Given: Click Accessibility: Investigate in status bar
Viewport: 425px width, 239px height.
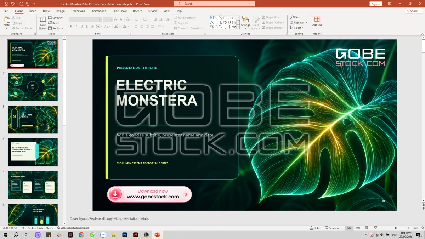Looking at the screenshot, I should click(73, 228).
